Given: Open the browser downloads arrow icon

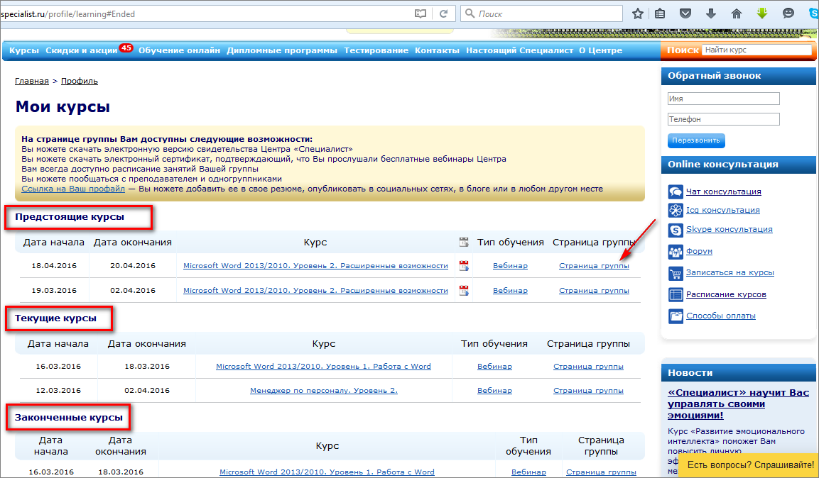Looking at the screenshot, I should pos(711,13).
